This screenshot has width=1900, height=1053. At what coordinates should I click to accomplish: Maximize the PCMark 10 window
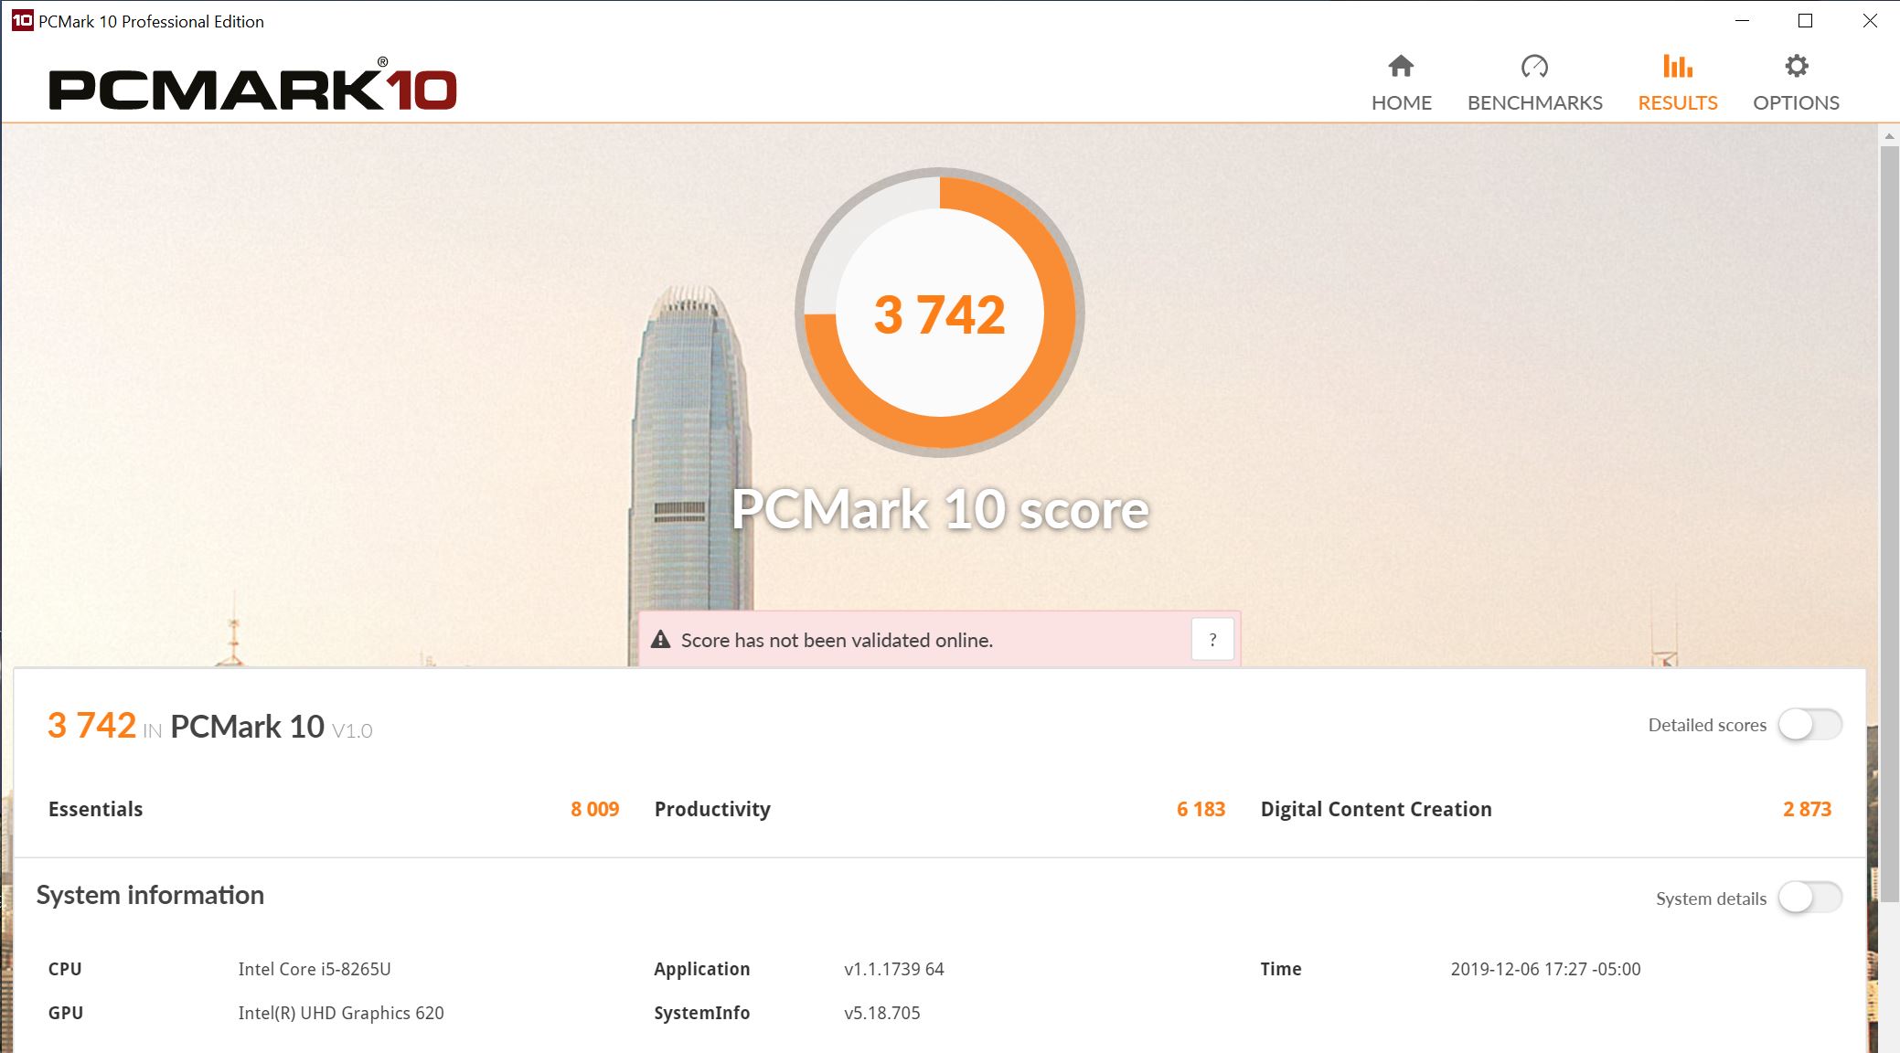(x=1805, y=20)
